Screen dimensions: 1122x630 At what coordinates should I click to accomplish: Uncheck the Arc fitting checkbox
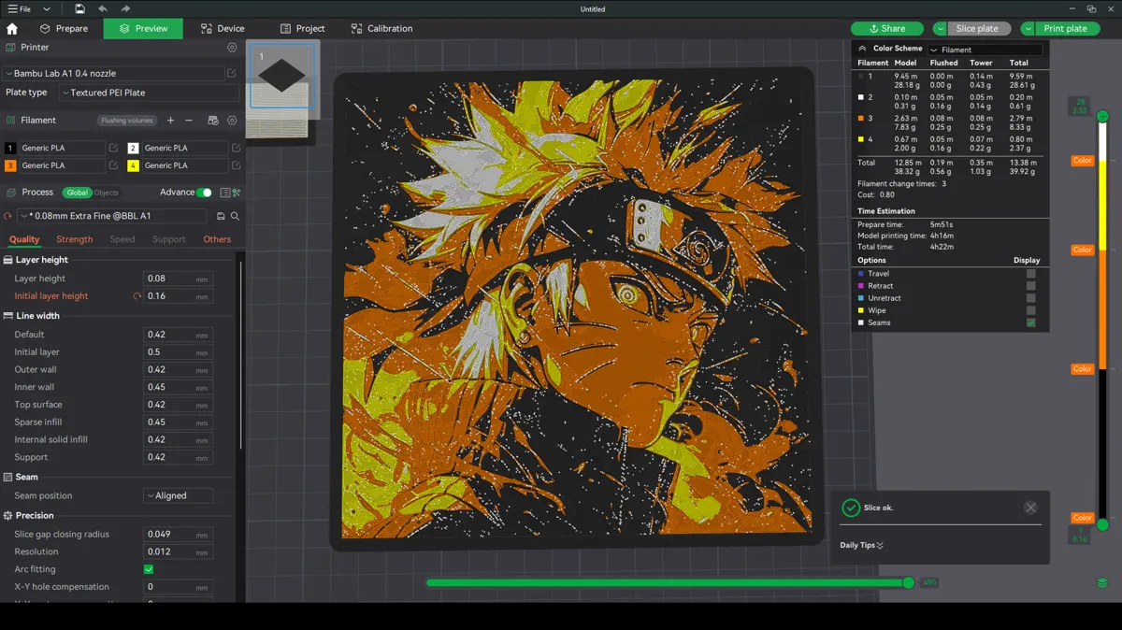tap(149, 569)
